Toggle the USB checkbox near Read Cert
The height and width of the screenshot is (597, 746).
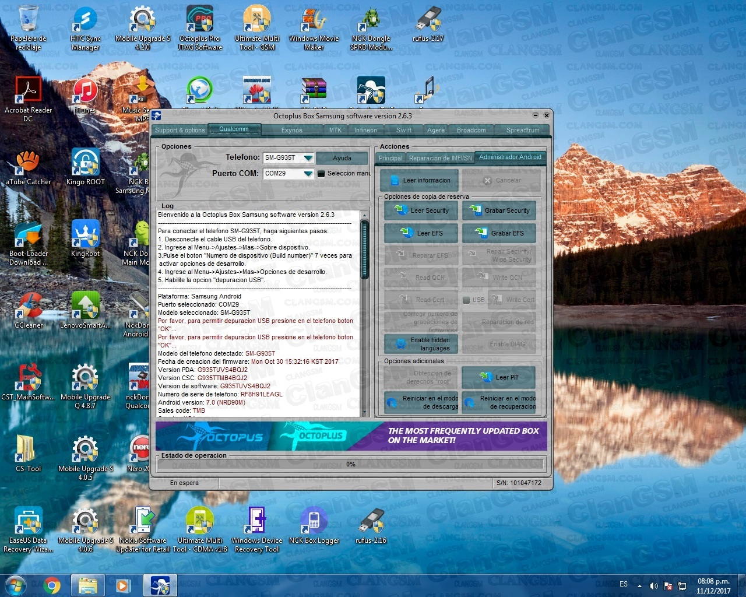pos(466,300)
